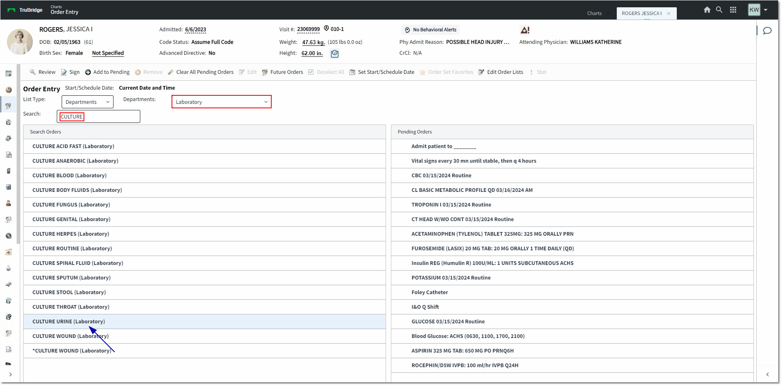Click the left sidebar vertical scrollbar
Viewport: 781px width, 385px height.
click(x=18, y=154)
